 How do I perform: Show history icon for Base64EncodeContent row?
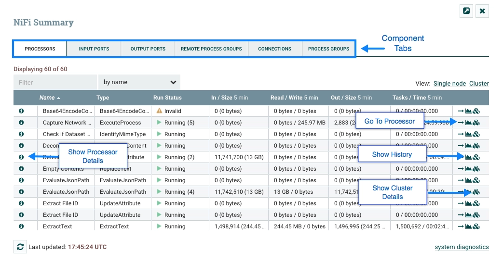tap(468, 111)
